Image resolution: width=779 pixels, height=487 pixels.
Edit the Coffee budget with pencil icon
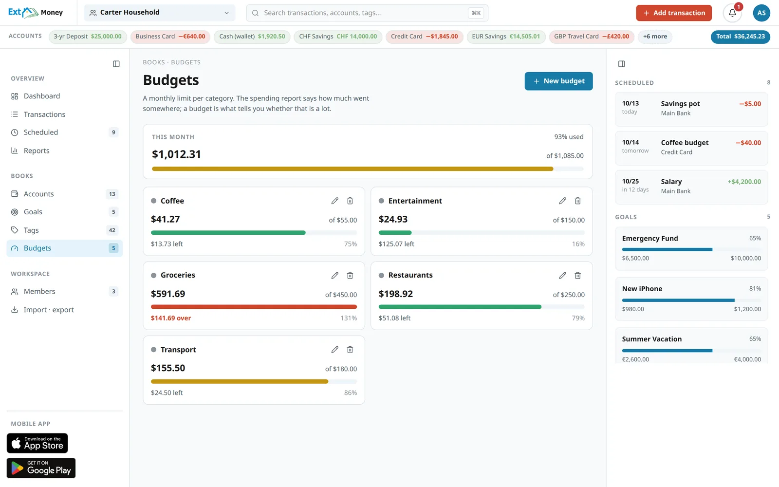point(335,201)
